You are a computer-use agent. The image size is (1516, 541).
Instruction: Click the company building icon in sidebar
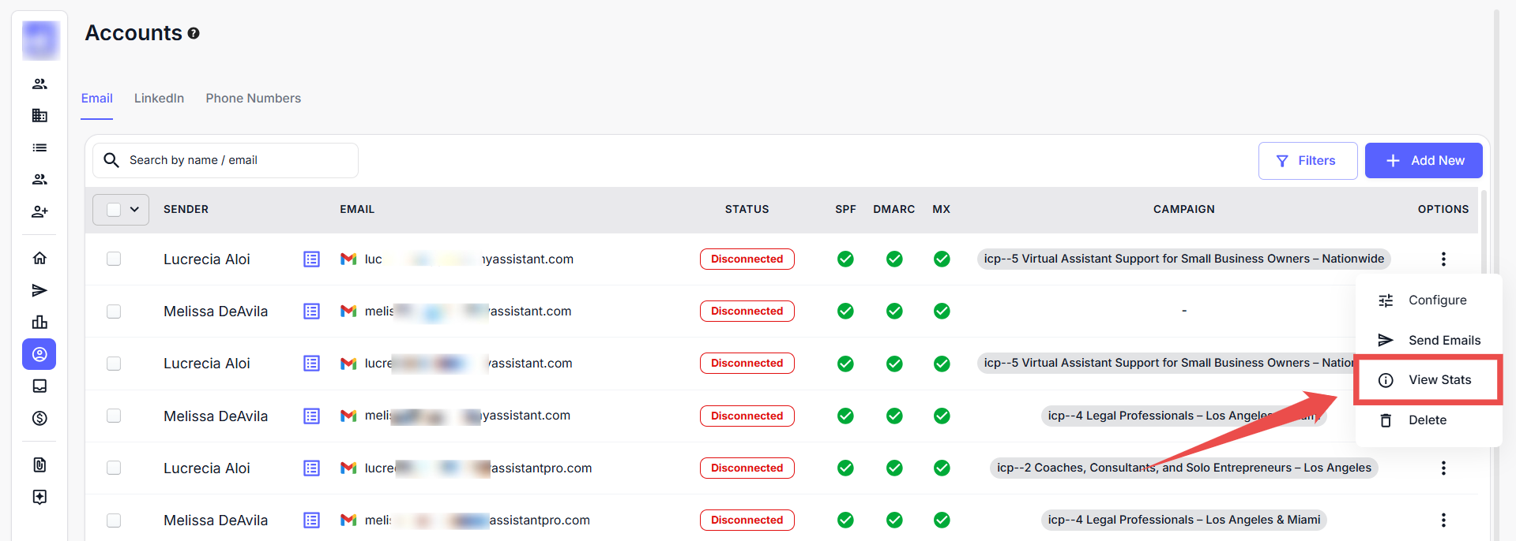point(39,115)
